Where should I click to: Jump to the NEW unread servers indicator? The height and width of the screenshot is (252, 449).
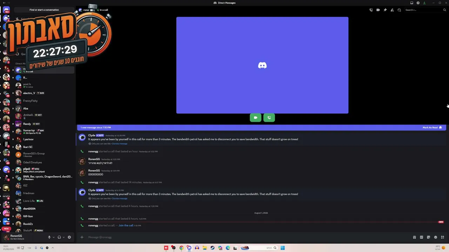[6, 229]
